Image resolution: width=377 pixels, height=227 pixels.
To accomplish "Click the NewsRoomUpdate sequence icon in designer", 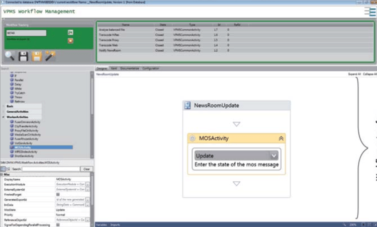I will 188,106.
